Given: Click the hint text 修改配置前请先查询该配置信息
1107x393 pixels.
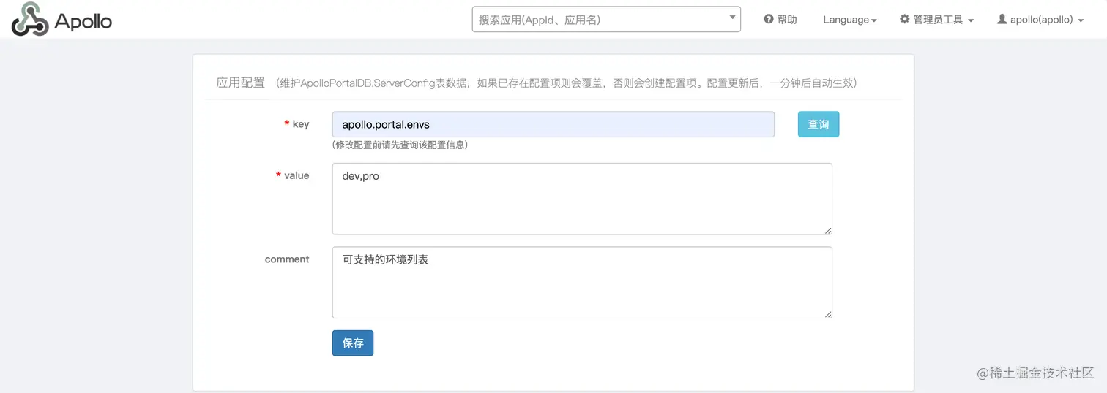Looking at the screenshot, I should [x=400, y=145].
